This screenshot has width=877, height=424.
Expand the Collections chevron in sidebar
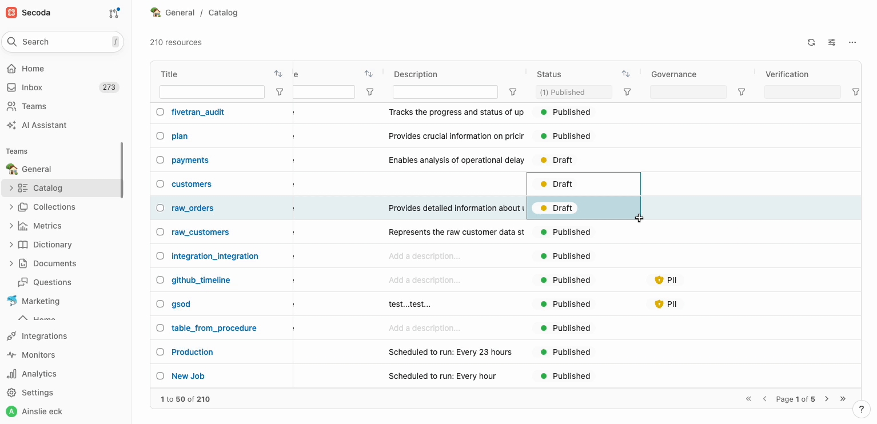click(x=11, y=207)
